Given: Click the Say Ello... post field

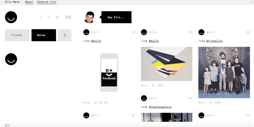Looking at the screenshot, I should pos(116,17).
